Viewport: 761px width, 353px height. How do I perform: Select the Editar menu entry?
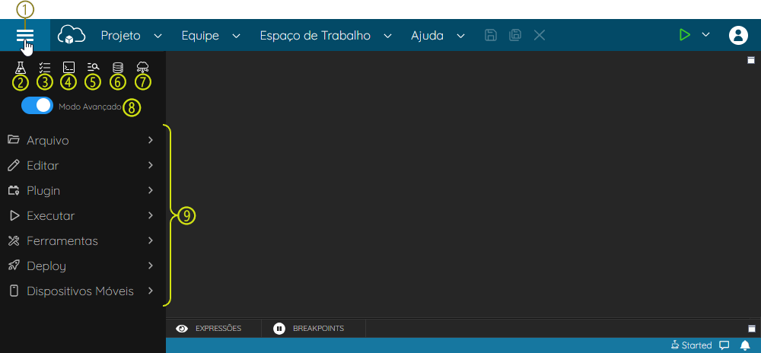pyautogui.click(x=81, y=165)
